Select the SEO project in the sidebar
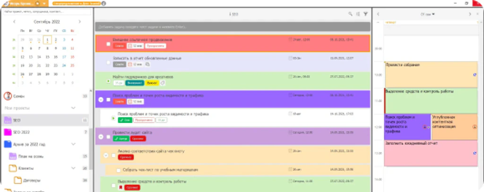Screen dimensions: 484x192 click(45, 120)
